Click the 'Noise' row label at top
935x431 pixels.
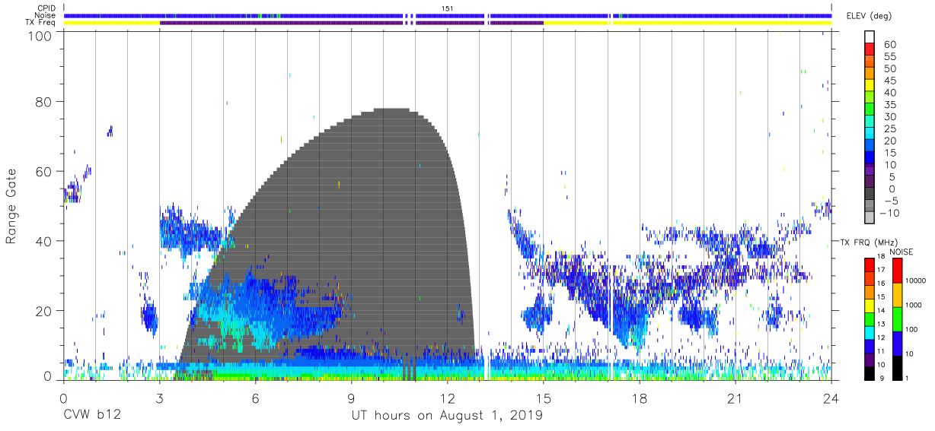pyautogui.click(x=46, y=15)
